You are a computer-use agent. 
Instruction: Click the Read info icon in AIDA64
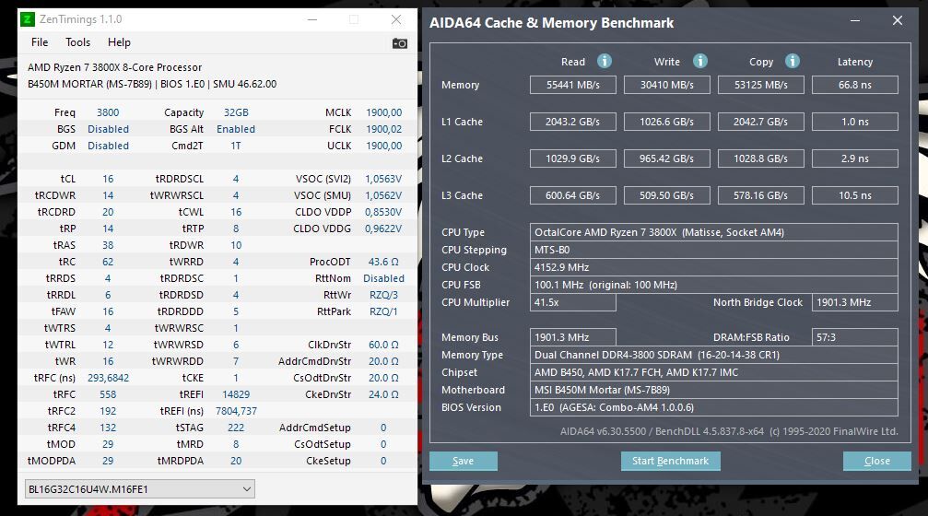pos(605,61)
